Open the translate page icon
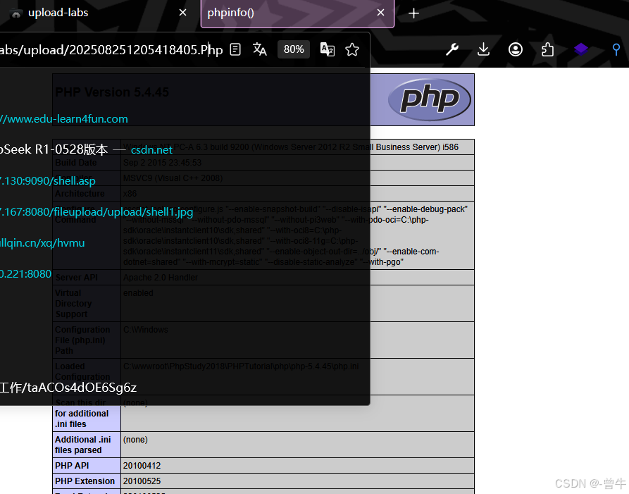629x494 pixels. tap(259, 50)
